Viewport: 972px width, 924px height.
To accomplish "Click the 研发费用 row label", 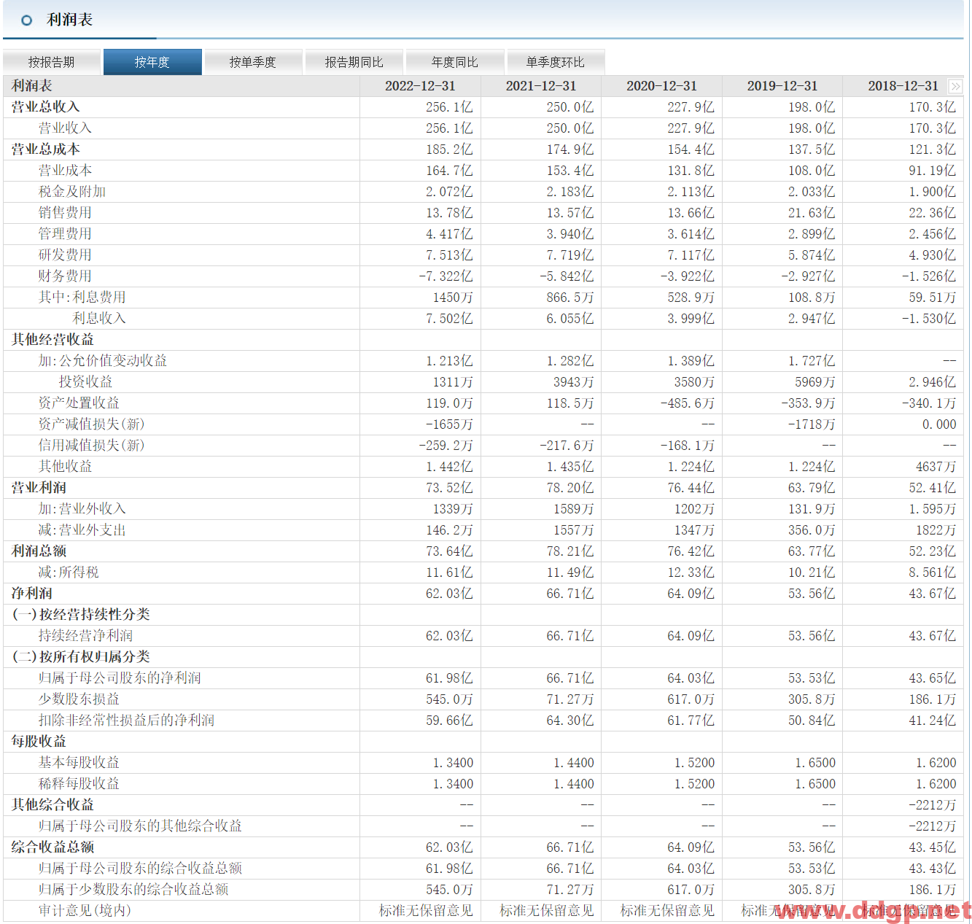I will click(65, 255).
